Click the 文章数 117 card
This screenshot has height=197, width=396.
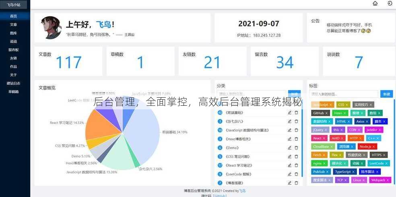pos(68,61)
